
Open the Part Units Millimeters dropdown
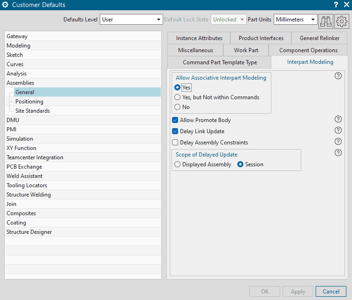point(295,20)
